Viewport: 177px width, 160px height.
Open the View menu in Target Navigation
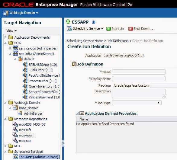click(x=11, y=30)
